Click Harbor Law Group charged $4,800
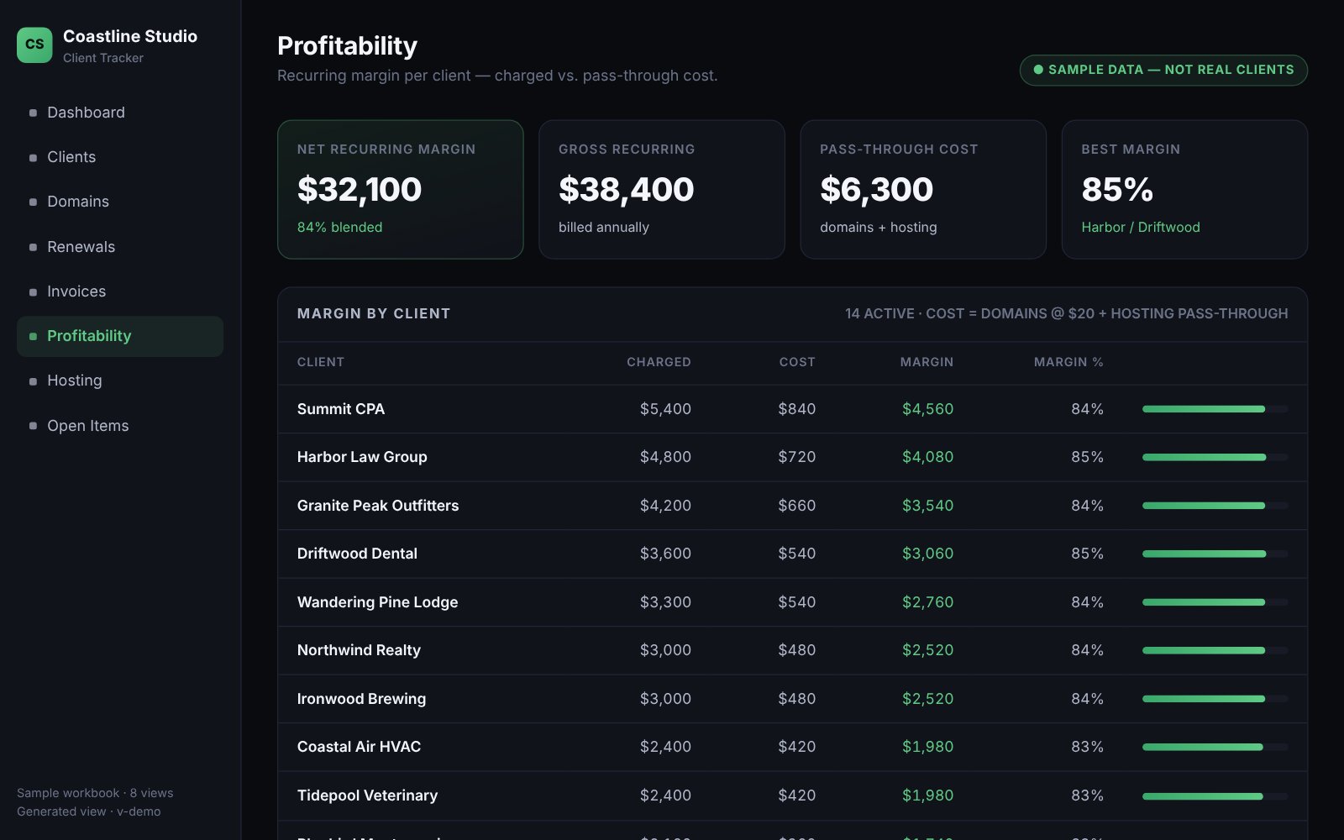1344x840 pixels. [x=665, y=457]
